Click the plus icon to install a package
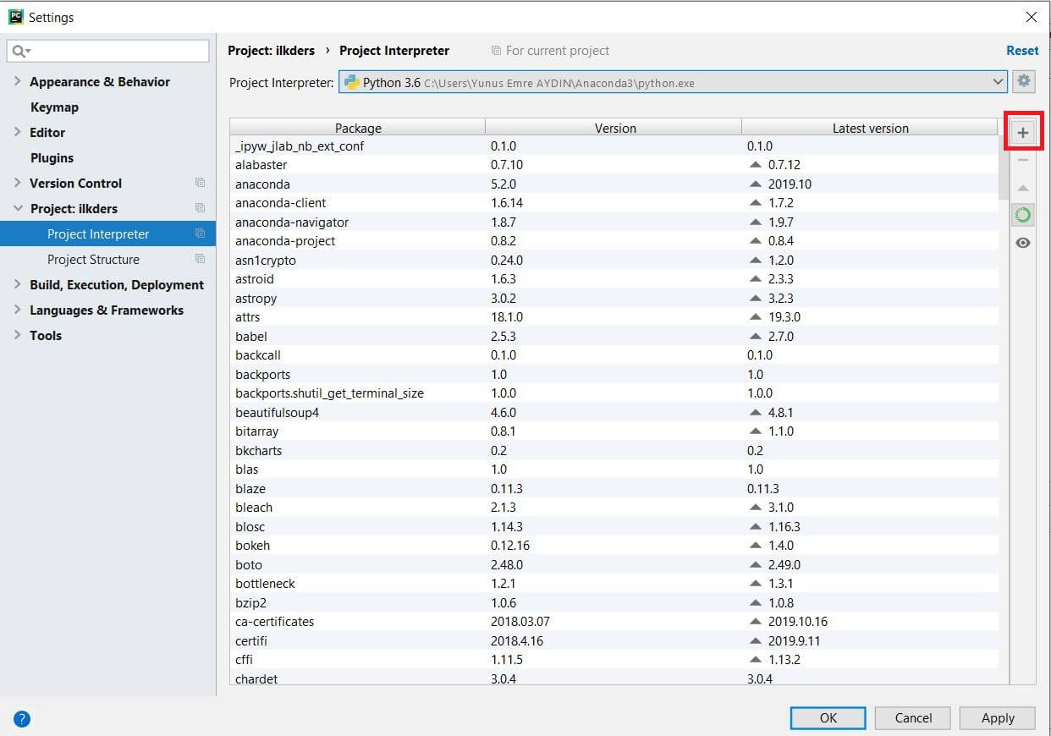This screenshot has height=736, width=1051. (x=1023, y=133)
